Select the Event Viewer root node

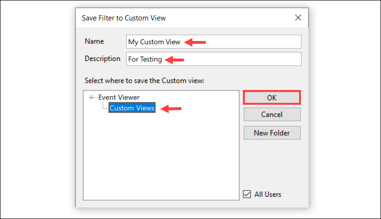(119, 98)
